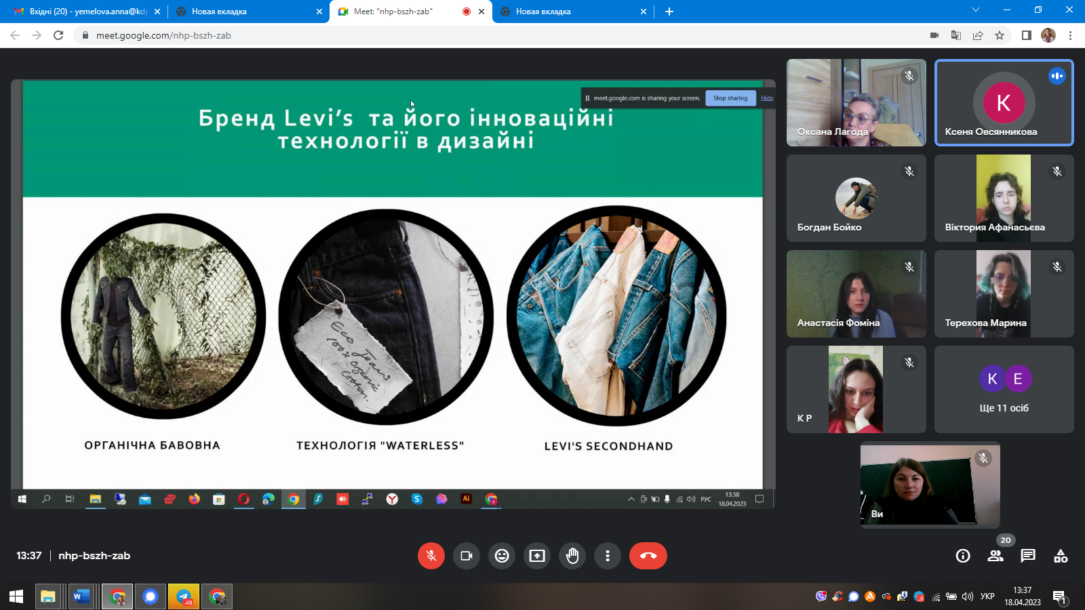1085x610 pixels.
Task: Unmute microphone in Meet control bar
Action: tap(431, 556)
